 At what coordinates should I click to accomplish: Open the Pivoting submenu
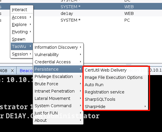point(22,32)
